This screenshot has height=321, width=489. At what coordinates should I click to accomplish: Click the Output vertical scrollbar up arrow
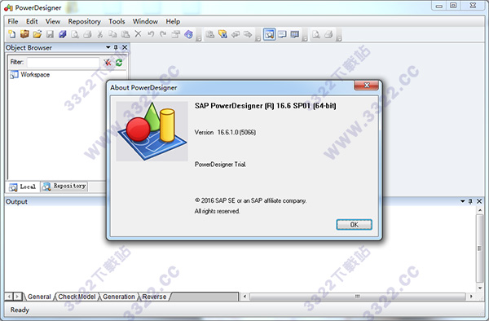pyautogui.click(x=480, y=210)
